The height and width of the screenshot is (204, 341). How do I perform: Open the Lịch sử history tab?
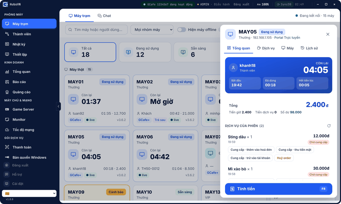point(309,48)
